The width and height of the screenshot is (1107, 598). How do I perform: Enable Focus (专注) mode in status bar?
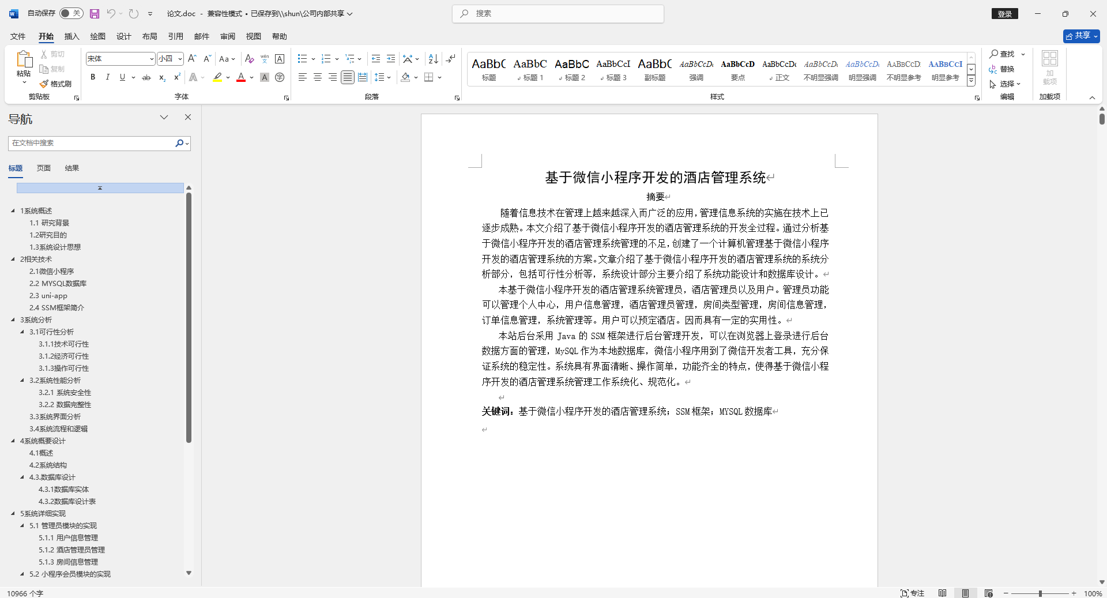(913, 593)
